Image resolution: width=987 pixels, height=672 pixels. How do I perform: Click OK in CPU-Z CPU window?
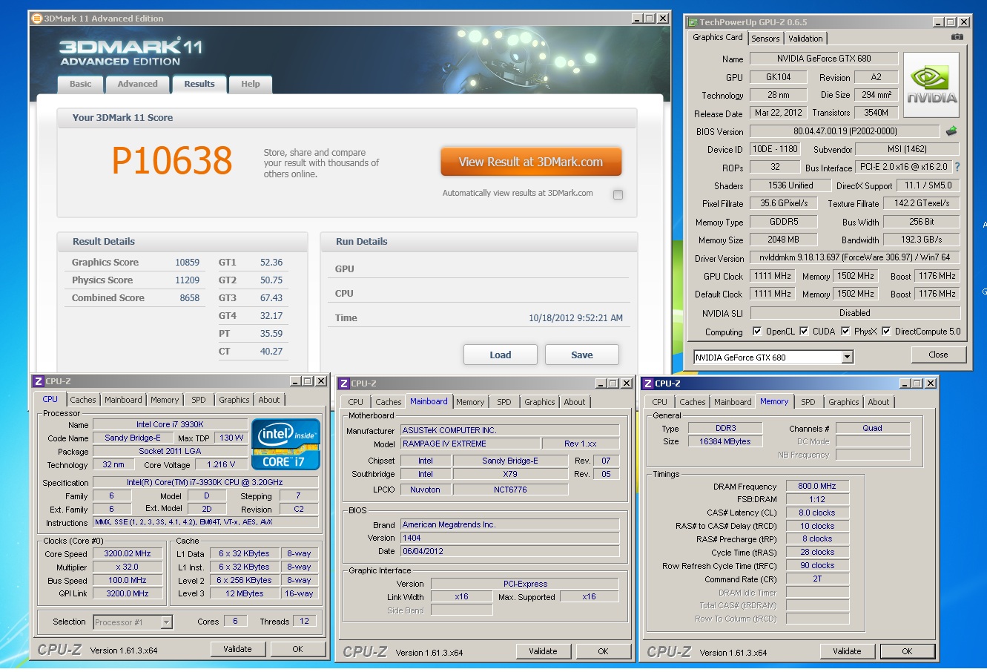click(x=297, y=649)
